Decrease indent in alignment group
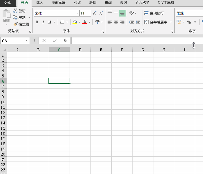Screen dimensions: 203x174 131,22
